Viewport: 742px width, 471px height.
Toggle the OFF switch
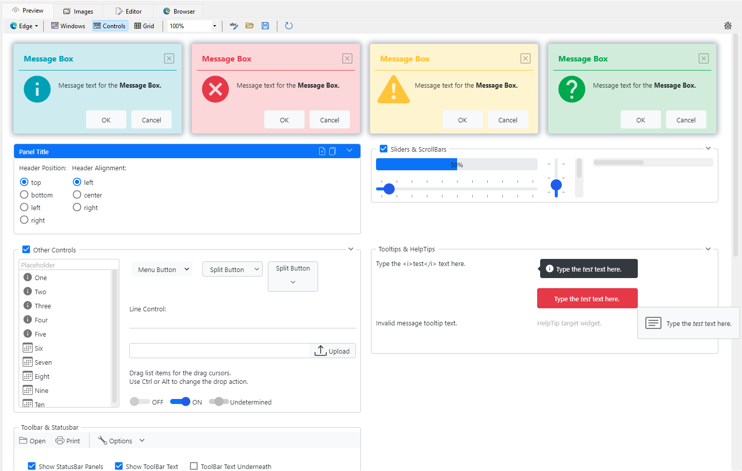pos(139,401)
